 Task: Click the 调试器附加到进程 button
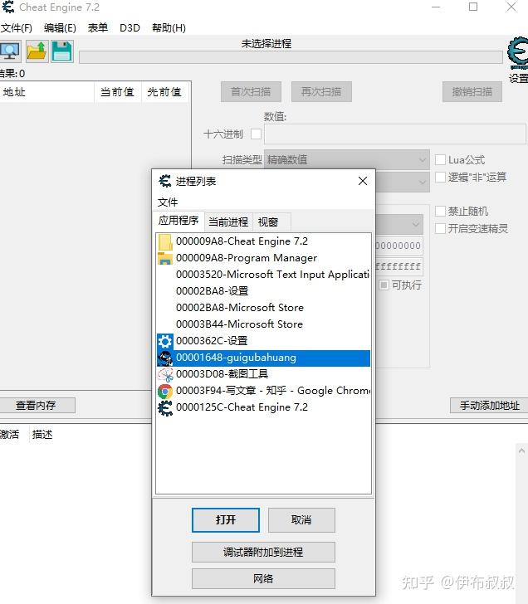point(263,552)
